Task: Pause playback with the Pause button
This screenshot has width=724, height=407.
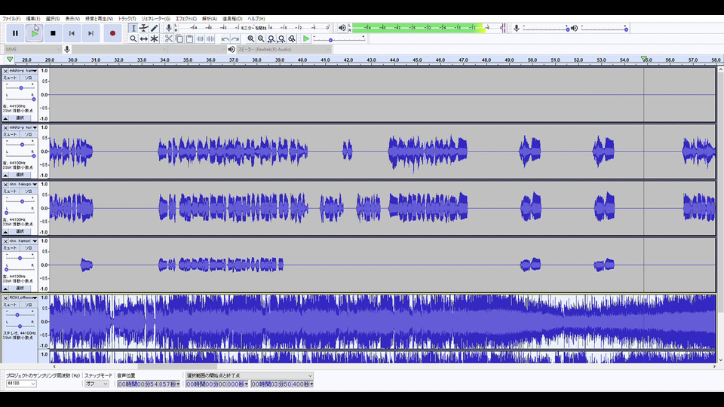Action: 15,33
